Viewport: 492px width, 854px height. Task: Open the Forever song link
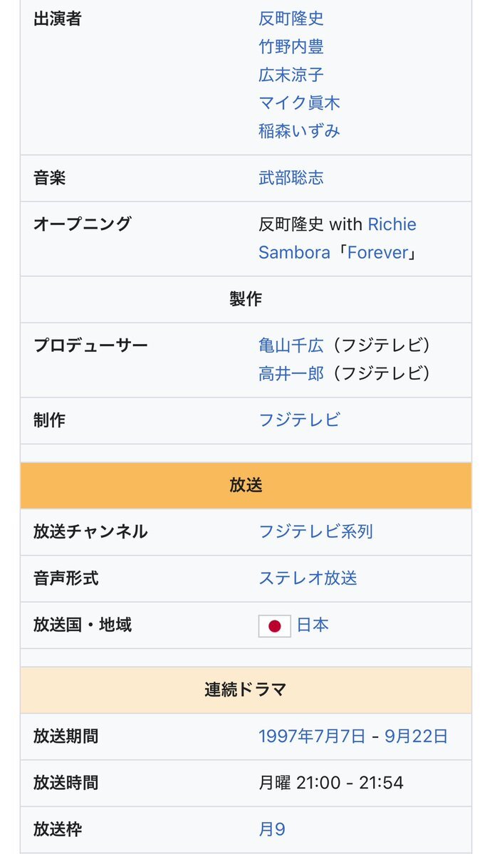coord(377,252)
